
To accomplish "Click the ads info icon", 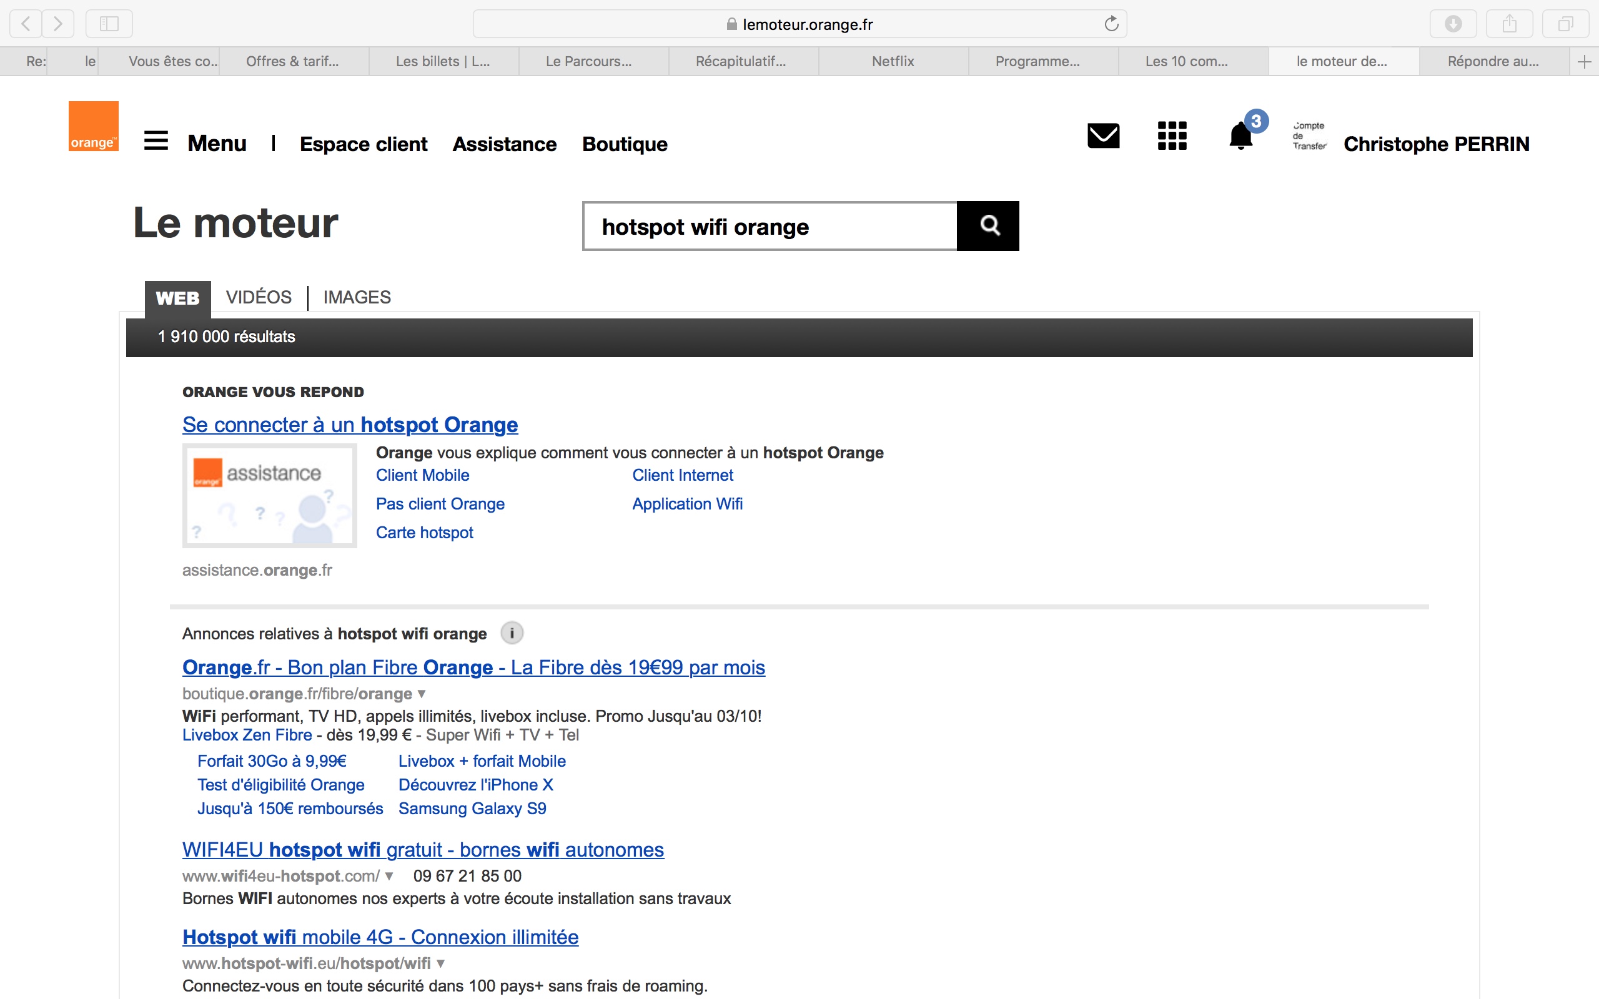I will tap(512, 633).
